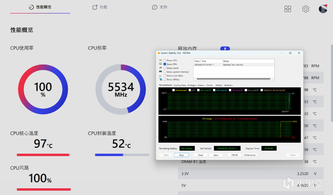Image resolution: width=333 pixels, height=195 pixels.
Task: Click the Stress system memory RAM icon
Action: (161, 72)
